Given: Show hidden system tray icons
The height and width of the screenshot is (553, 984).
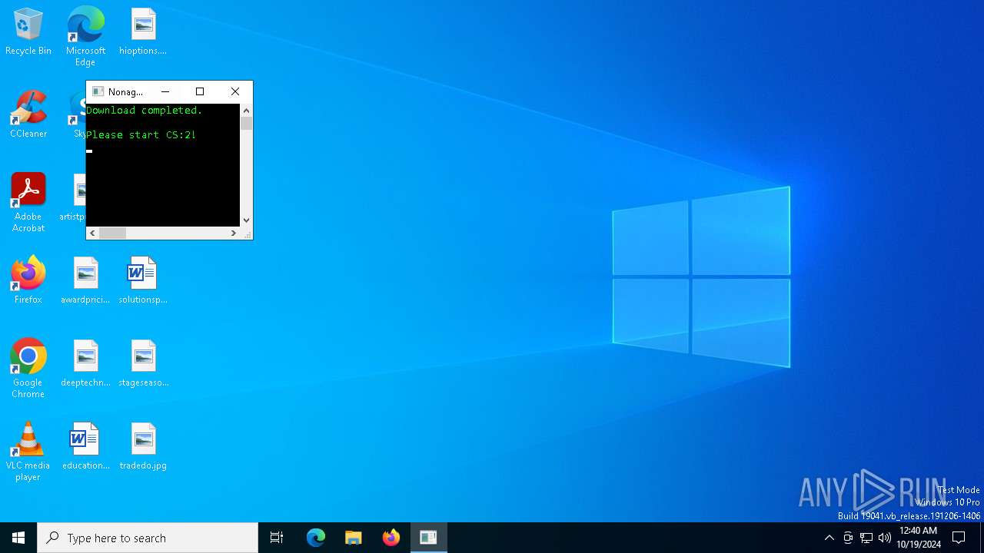Looking at the screenshot, I should [829, 538].
